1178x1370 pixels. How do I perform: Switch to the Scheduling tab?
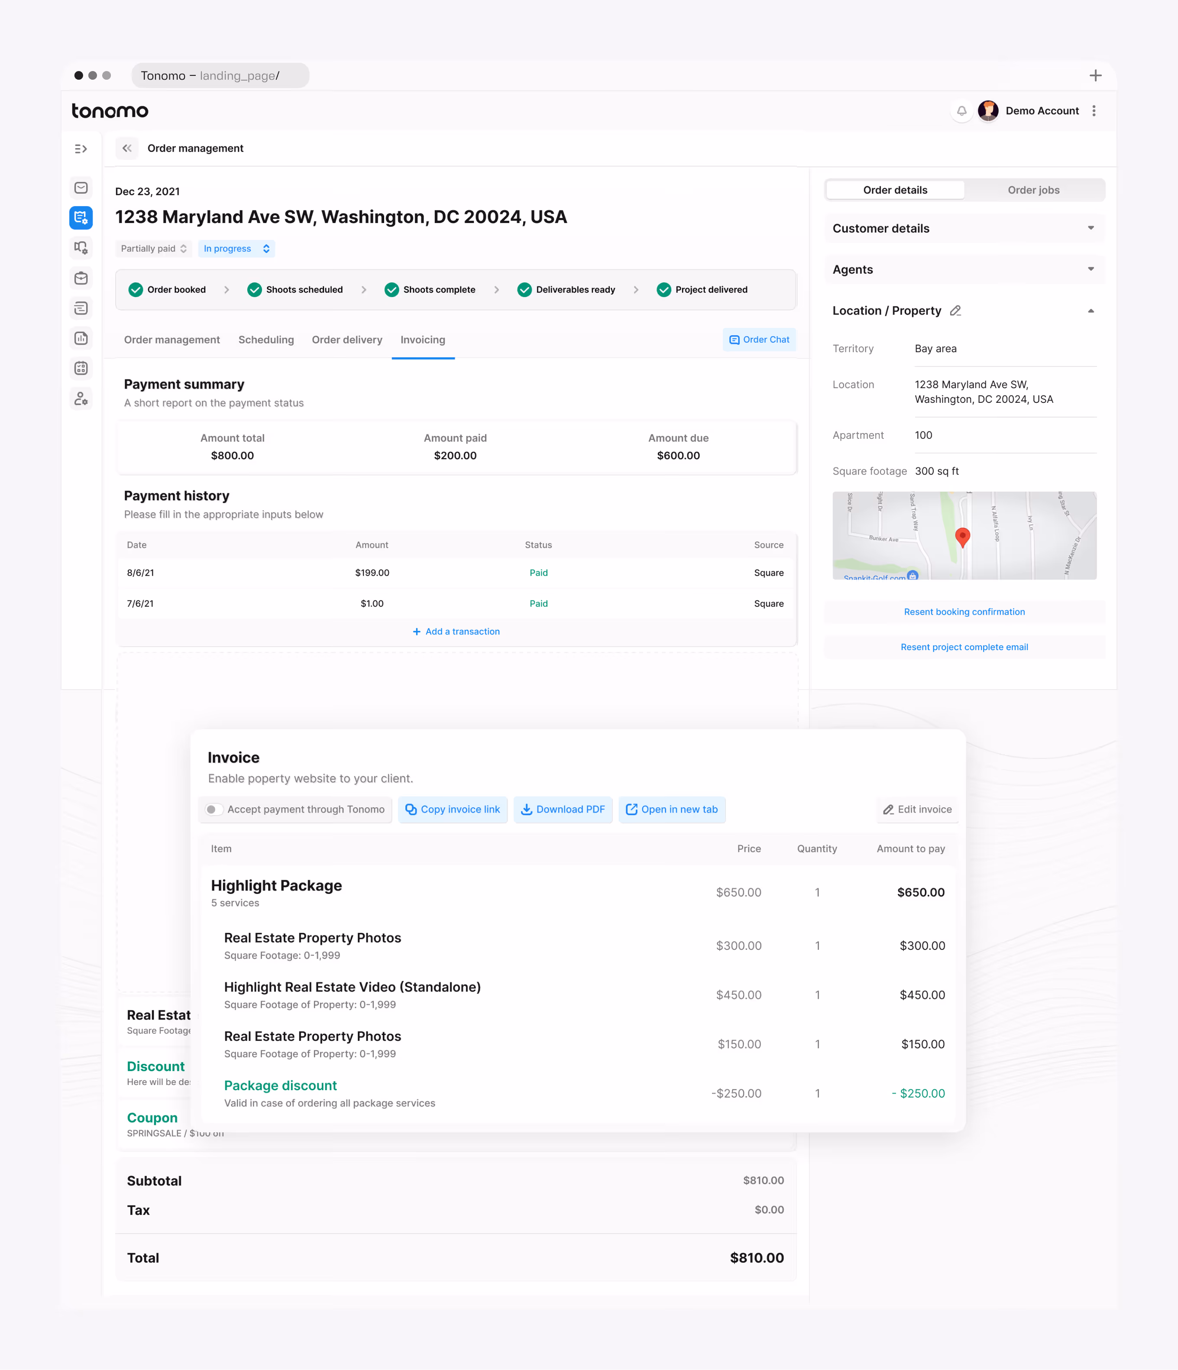[x=266, y=340]
